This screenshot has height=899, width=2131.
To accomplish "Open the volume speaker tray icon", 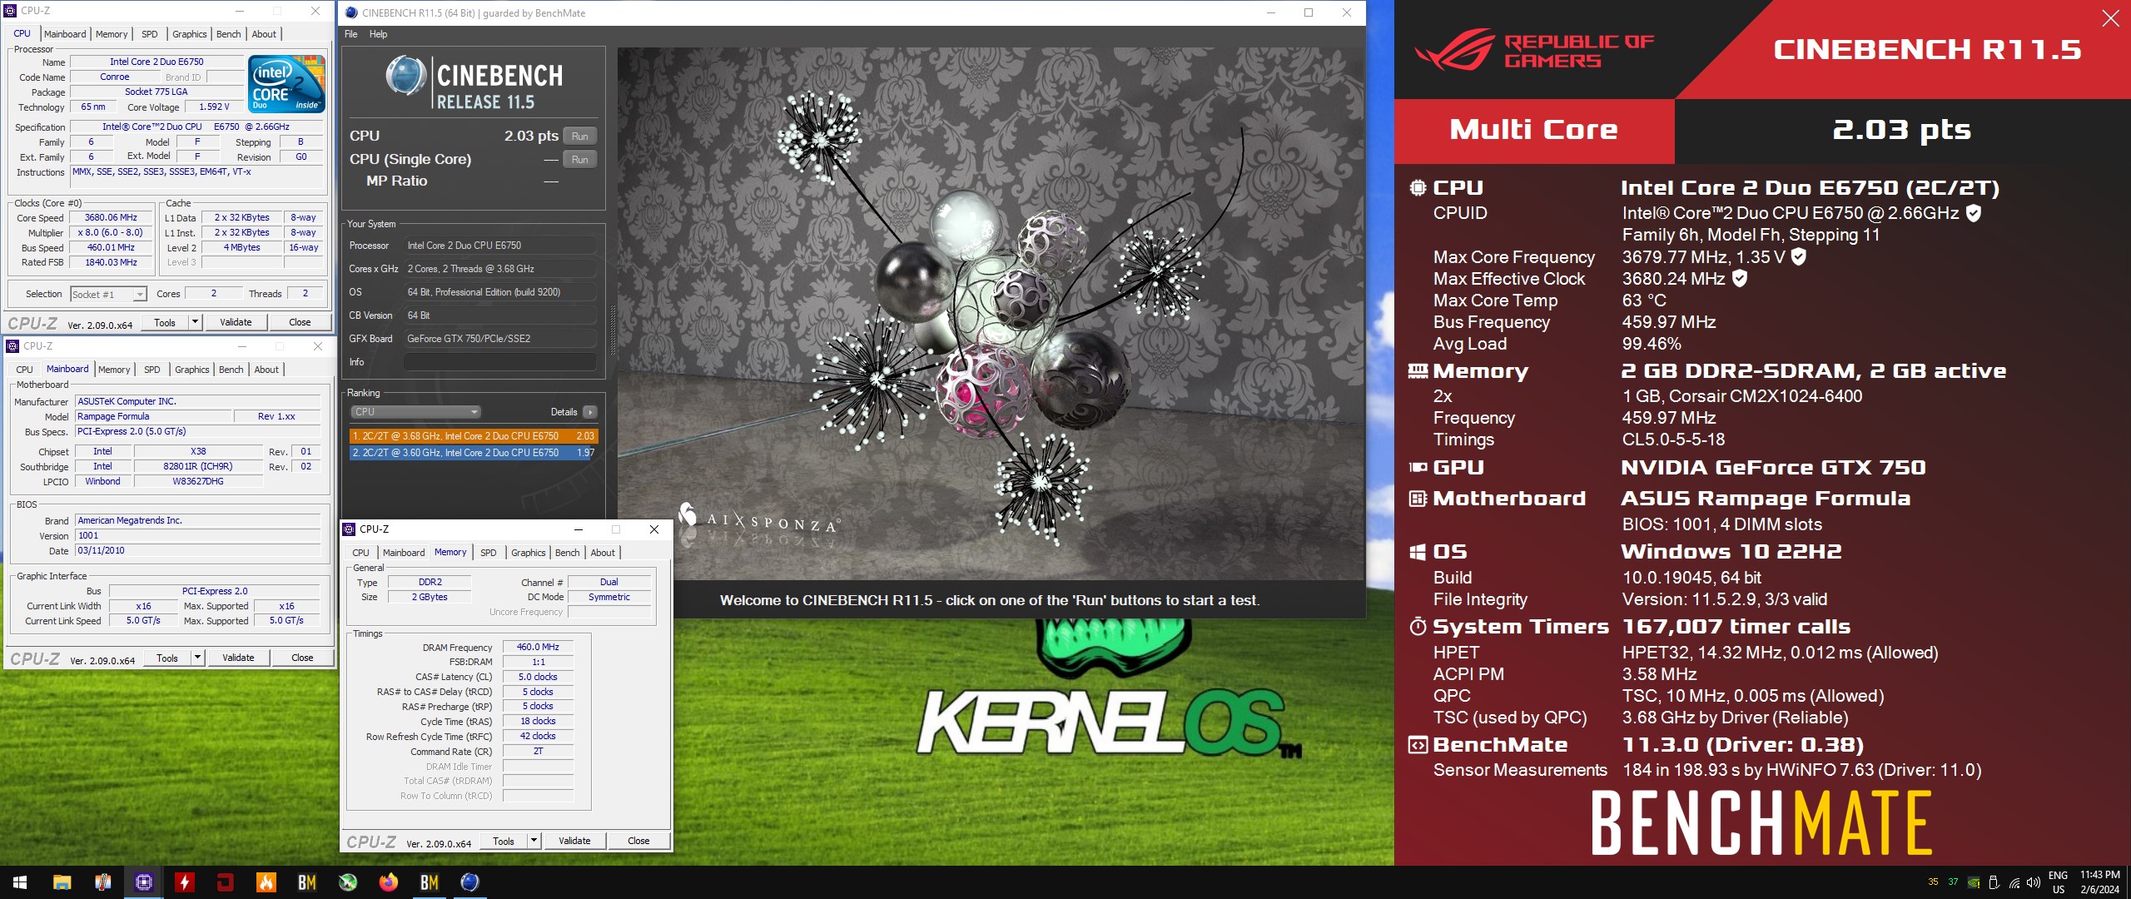I will pos(2034,883).
